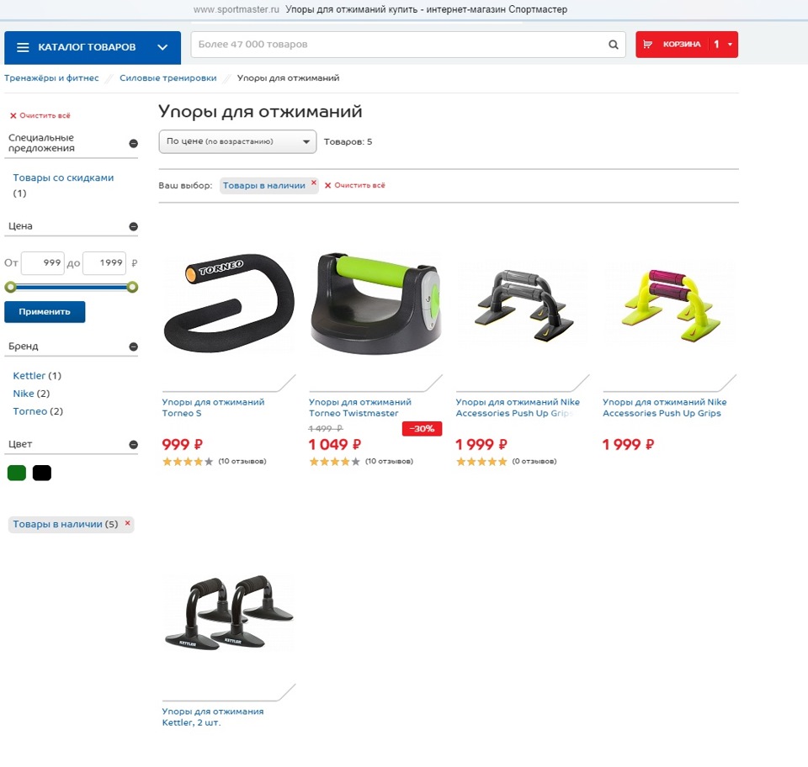Collapse the Цвет filter section
The height and width of the screenshot is (767, 808).
pos(134,445)
